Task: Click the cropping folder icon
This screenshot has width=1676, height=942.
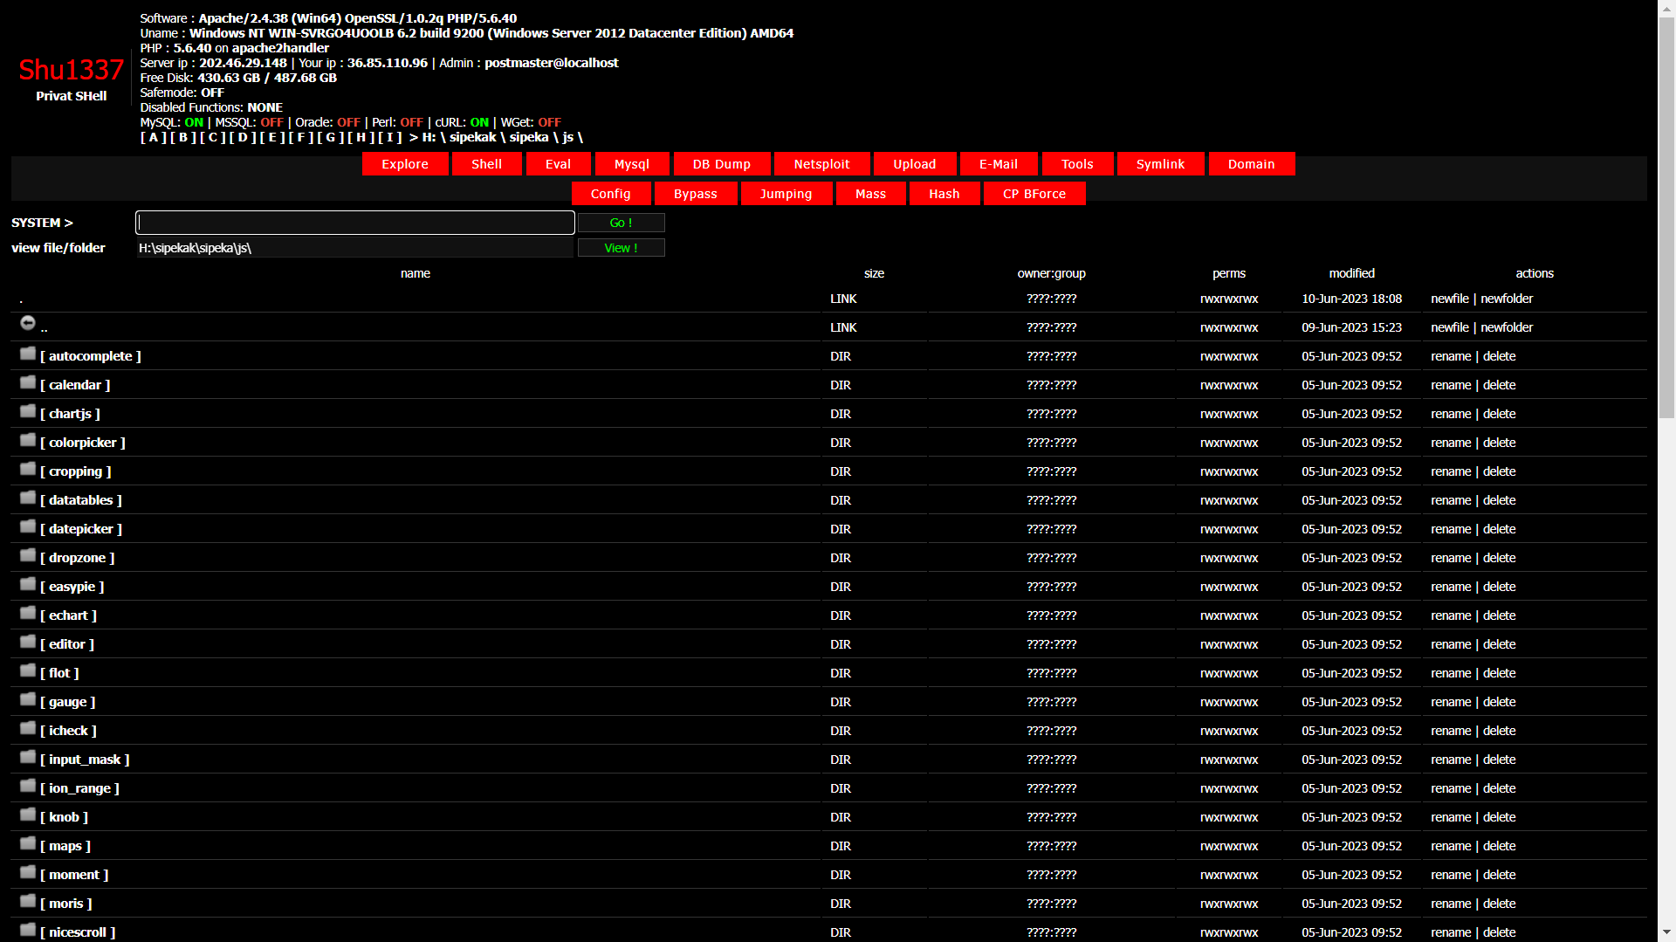Action: (x=28, y=469)
